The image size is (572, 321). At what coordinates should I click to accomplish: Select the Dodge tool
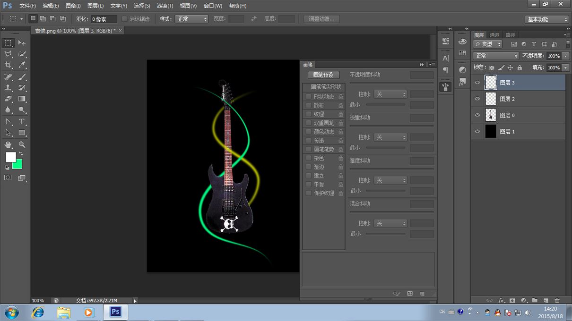pyautogui.click(x=22, y=110)
